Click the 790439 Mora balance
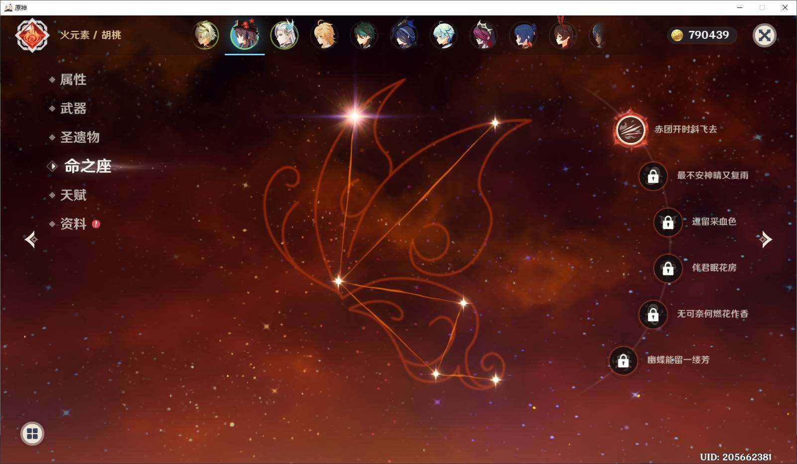This screenshot has width=797, height=464. (708, 35)
